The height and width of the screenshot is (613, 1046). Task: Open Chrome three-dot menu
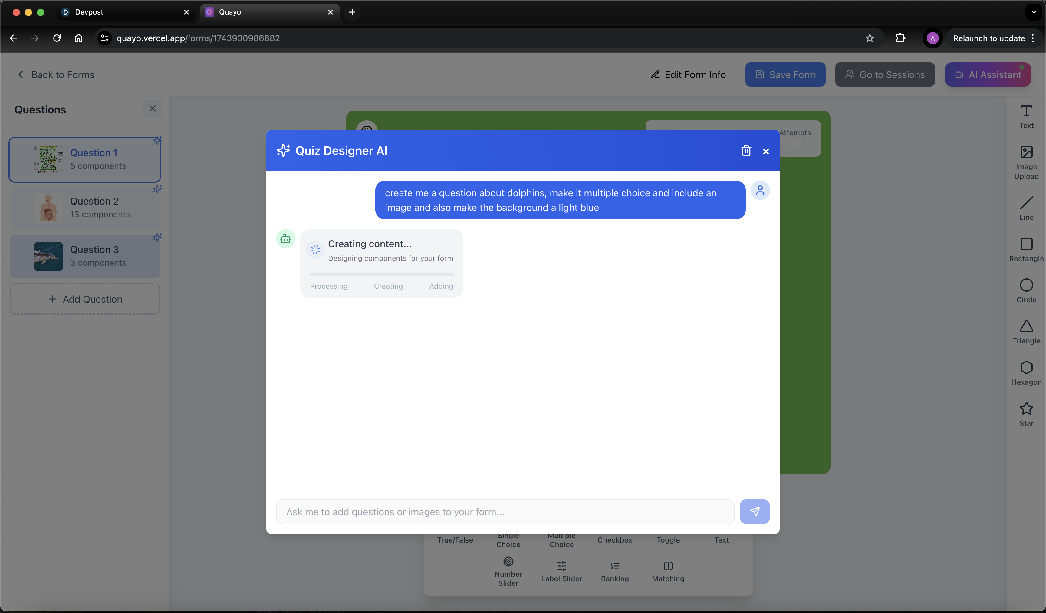point(1033,38)
